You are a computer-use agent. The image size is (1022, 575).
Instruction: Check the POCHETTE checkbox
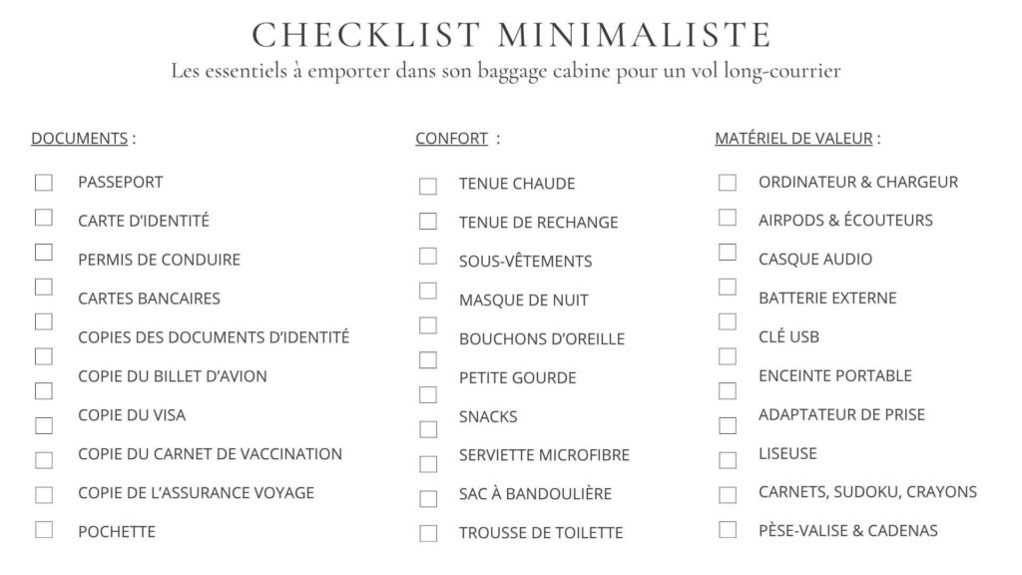[x=44, y=530]
